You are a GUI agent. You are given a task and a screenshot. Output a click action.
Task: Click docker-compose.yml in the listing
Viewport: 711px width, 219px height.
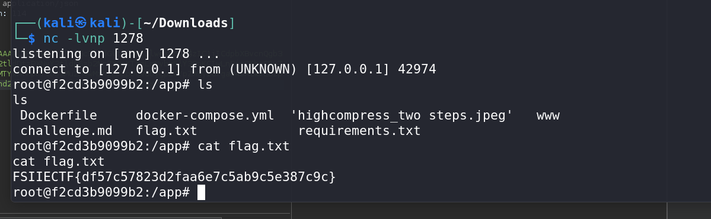(205, 115)
